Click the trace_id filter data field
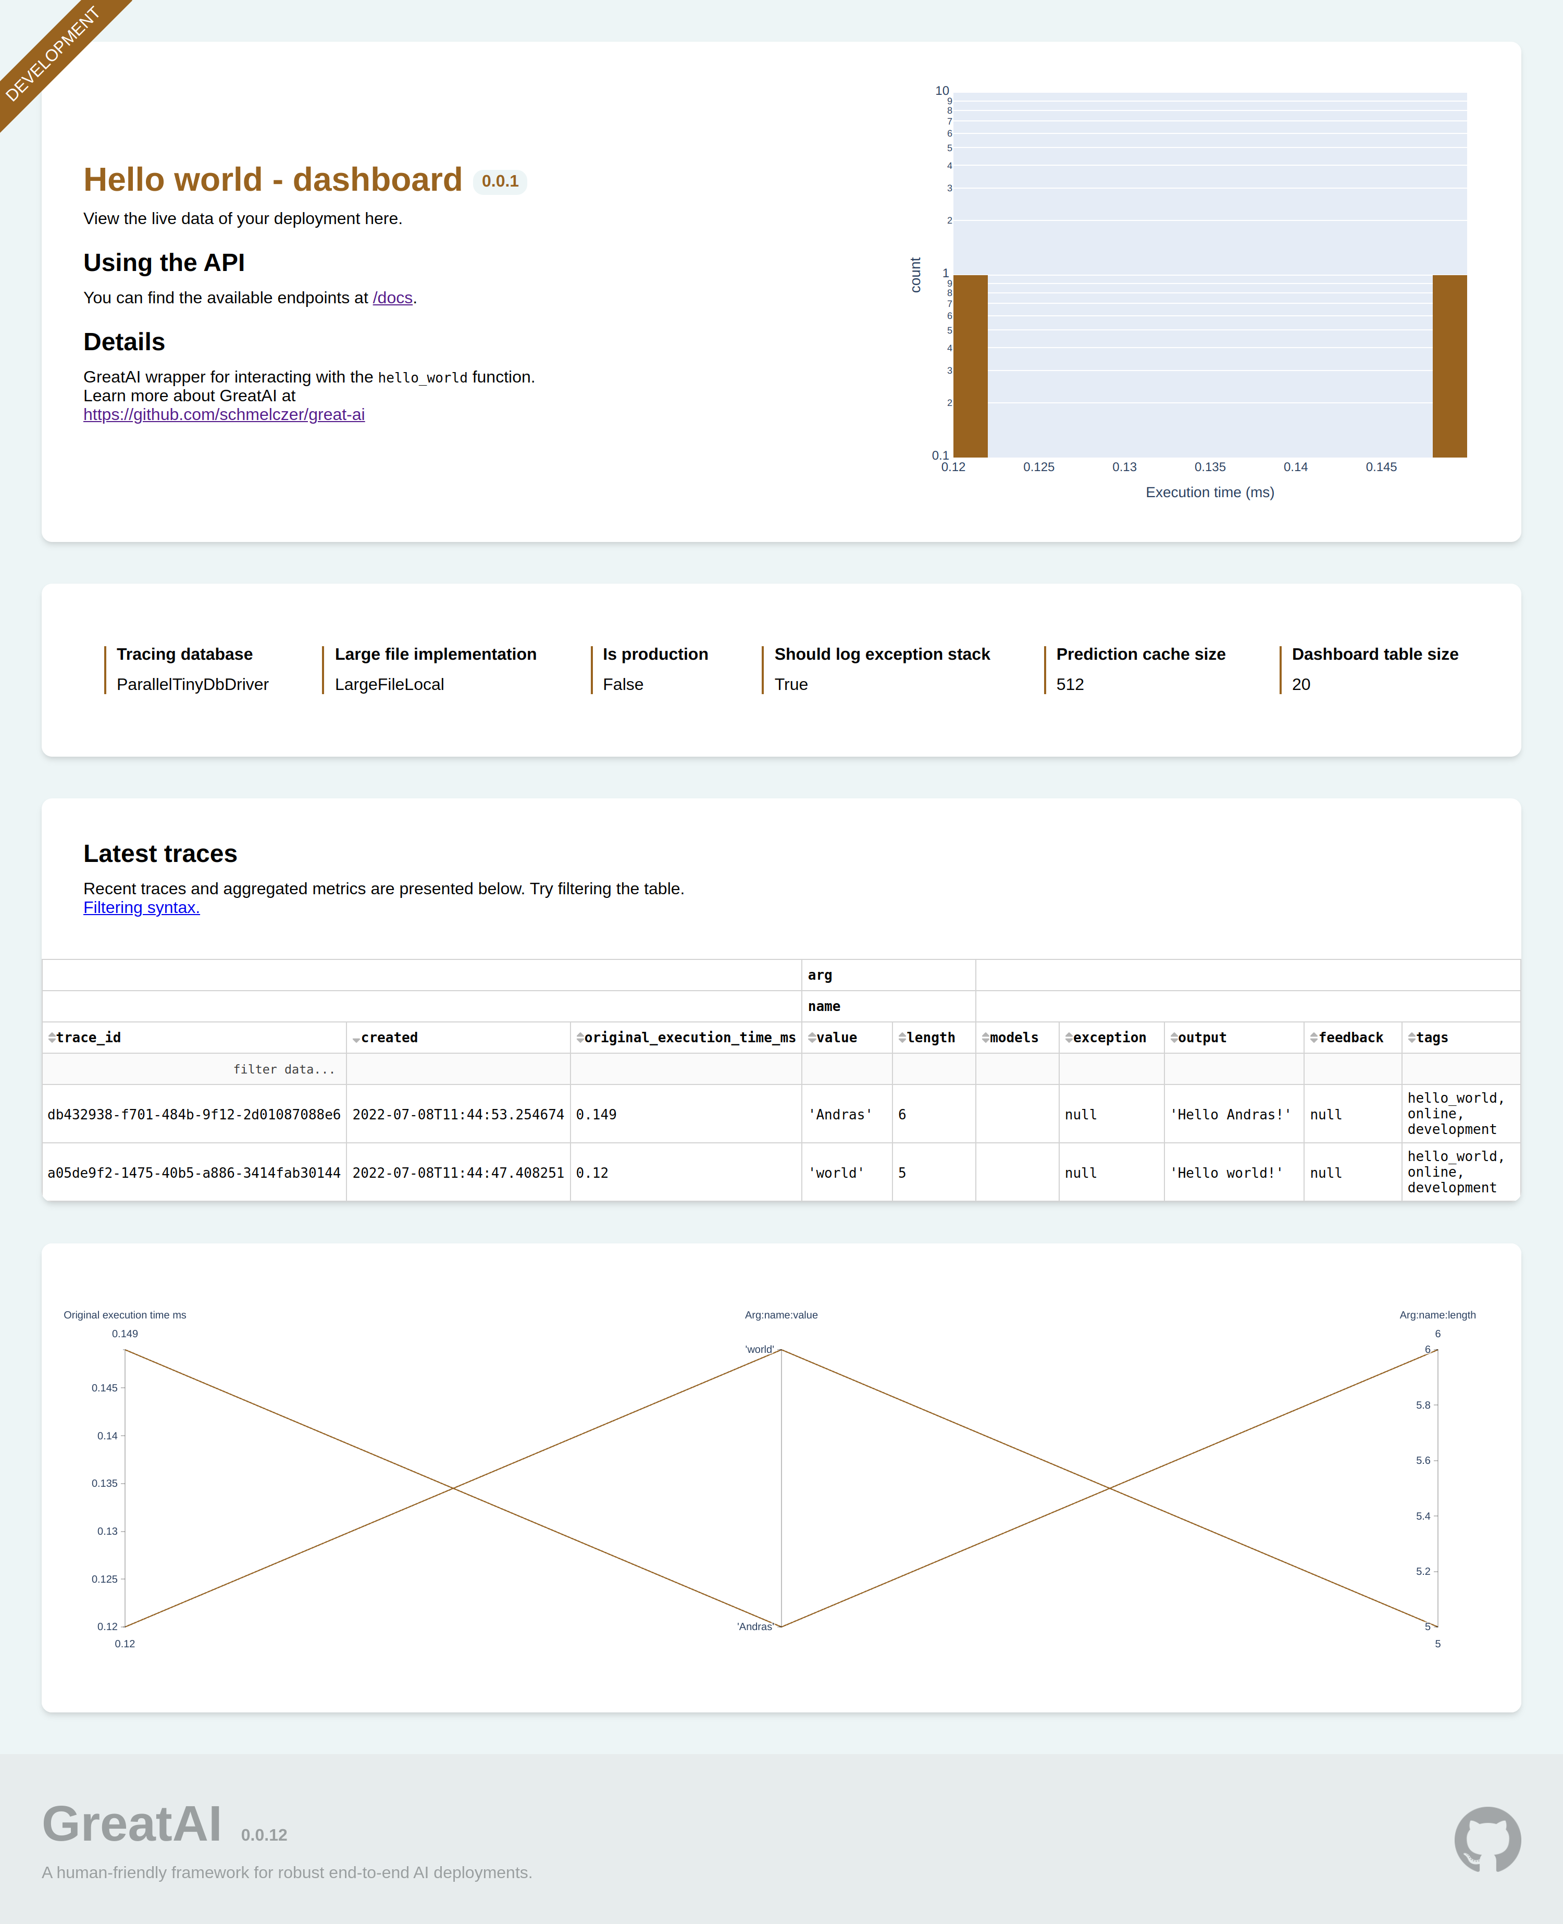Image resolution: width=1563 pixels, height=1924 pixels. point(194,1069)
